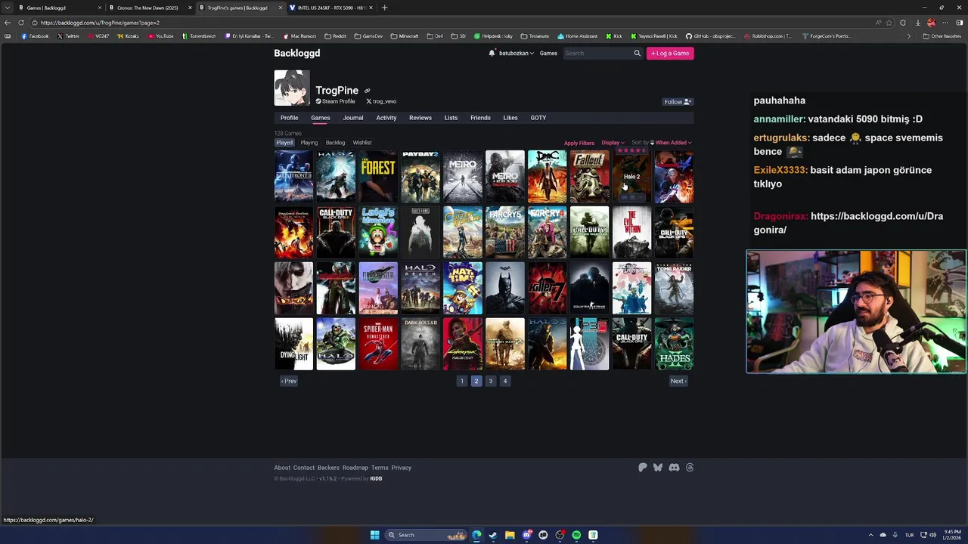Open the Bluesky butterfly icon in footer
Viewport: 968px width, 544px height.
click(x=658, y=468)
